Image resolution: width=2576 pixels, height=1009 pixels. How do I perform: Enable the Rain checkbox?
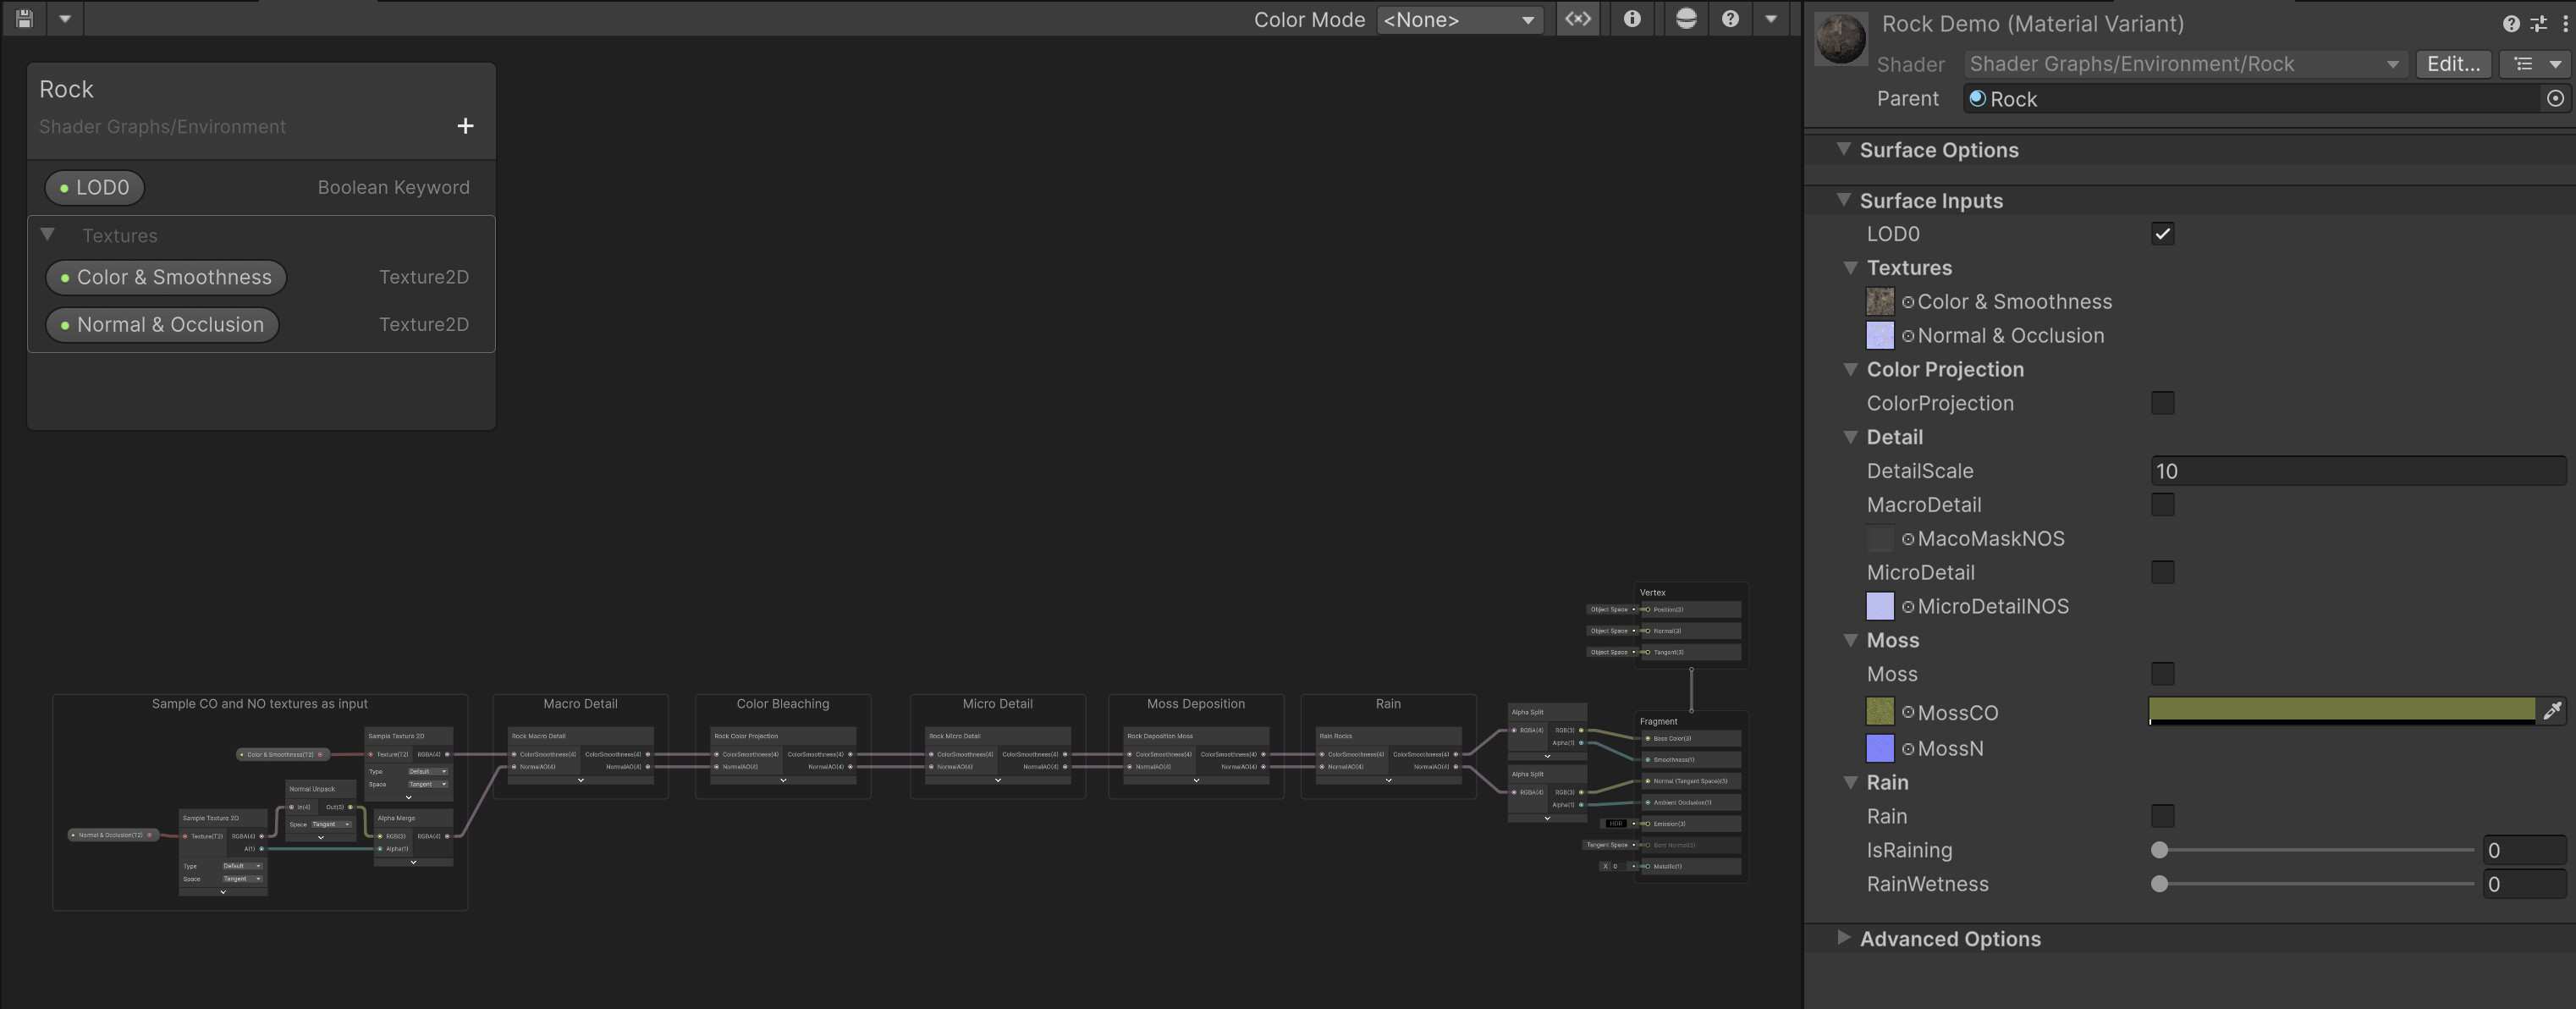(2163, 816)
